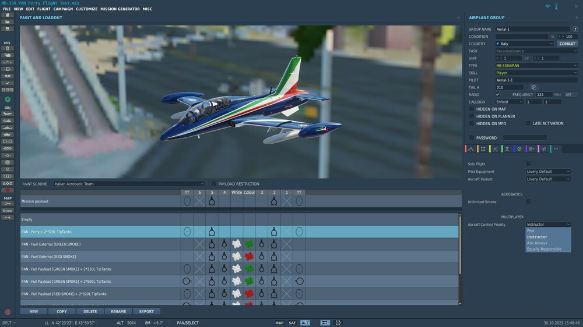Click the COMBAT button
Image resolution: width=583 pixels, height=327 pixels.
[567, 44]
